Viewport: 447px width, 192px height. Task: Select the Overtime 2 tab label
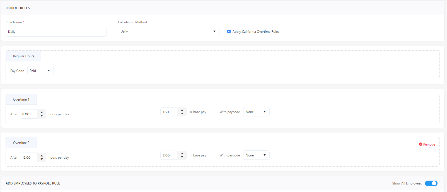click(x=21, y=143)
